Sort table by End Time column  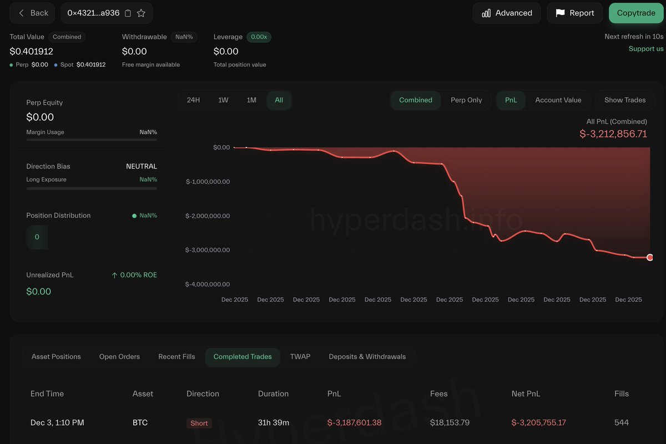(47, 394)
